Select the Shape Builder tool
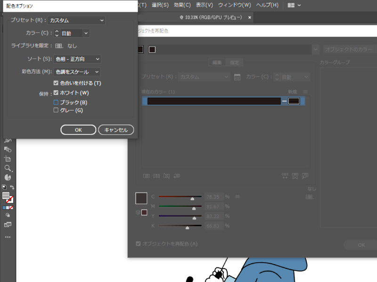 (x=8, y=149)
